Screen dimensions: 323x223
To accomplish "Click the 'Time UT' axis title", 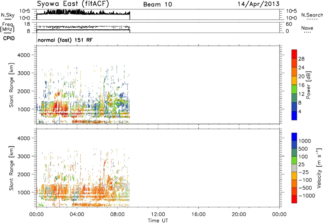I will click(x=158, y=221).
